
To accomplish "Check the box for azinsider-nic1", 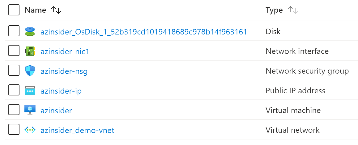I will [x=14, y=51].
